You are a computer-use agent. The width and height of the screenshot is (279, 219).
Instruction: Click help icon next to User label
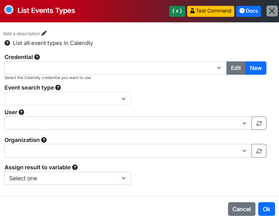pyautogui.click(x=22, y=112)
